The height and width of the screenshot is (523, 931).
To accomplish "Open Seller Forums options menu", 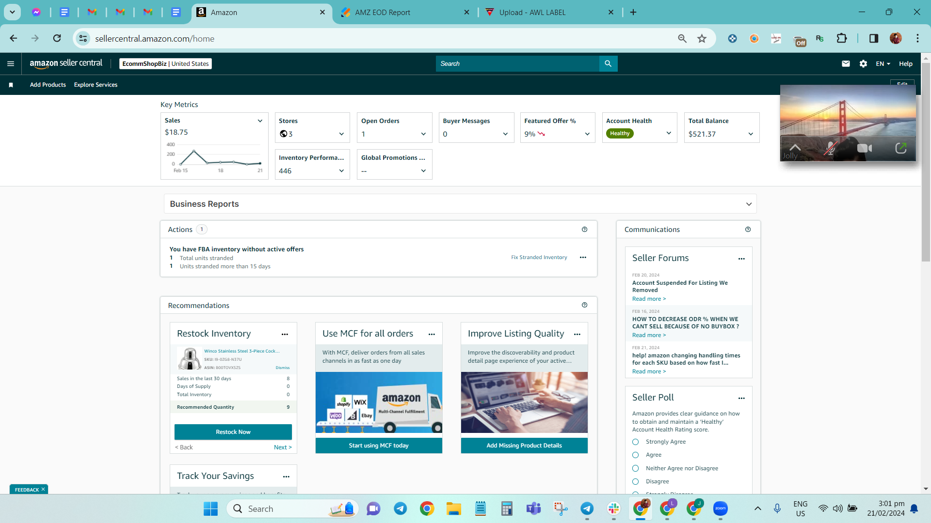I will tap(741, 259).
